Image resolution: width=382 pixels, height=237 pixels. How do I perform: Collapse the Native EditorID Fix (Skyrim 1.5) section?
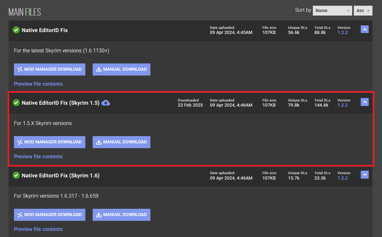365,102
